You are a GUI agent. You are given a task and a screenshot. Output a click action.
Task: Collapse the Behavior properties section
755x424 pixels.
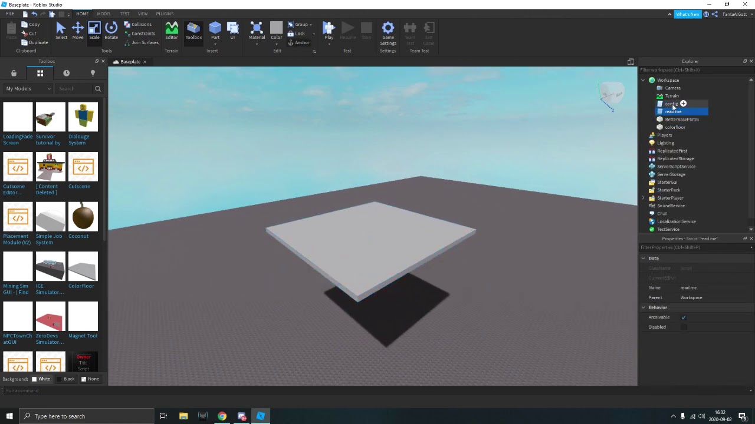(x=644, y=307)
